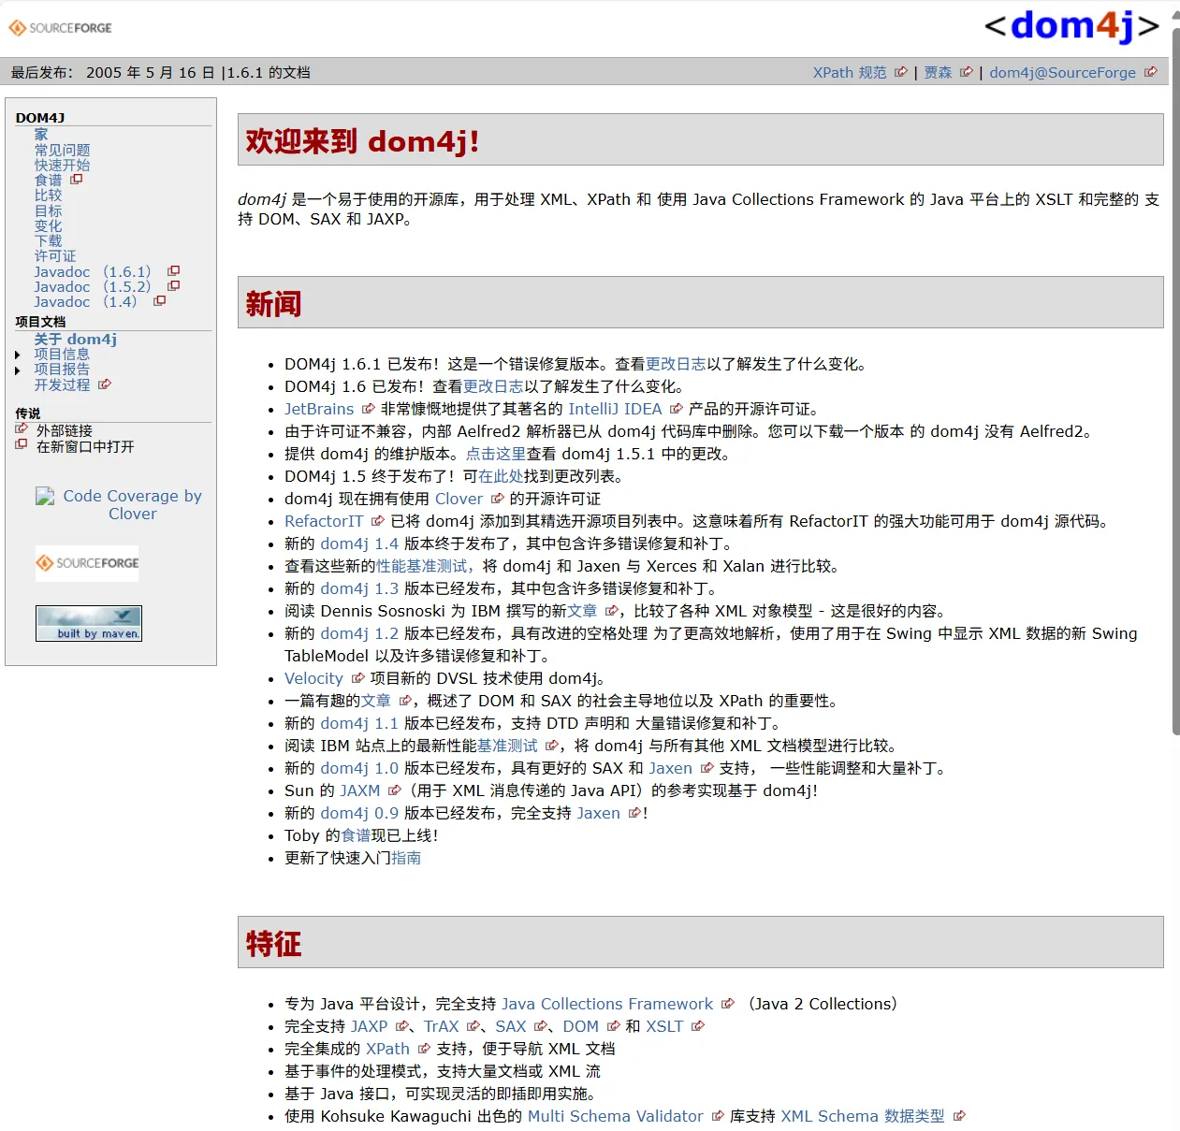Image resolution: width=1180 pixels, height=1131 pixels.
Task: Click the Code Coverage by Clover icon
Action: [45, 497]
